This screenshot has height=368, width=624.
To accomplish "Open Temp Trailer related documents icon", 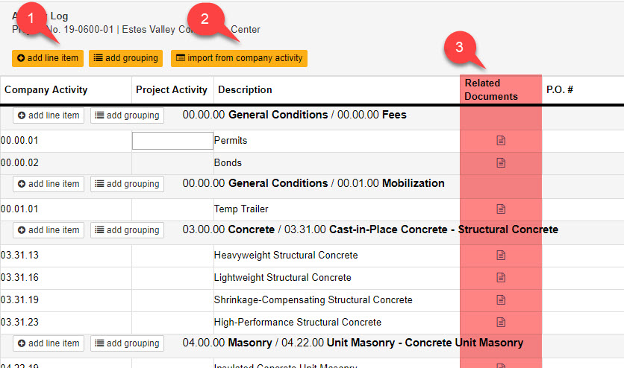I will (x=501, y=209).
